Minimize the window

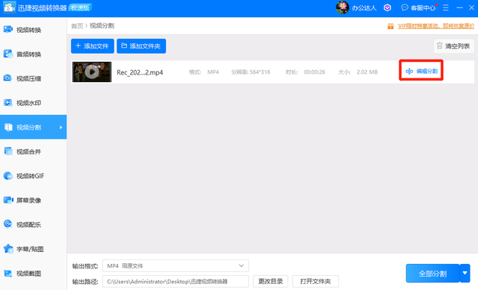[x=459, y=7]
